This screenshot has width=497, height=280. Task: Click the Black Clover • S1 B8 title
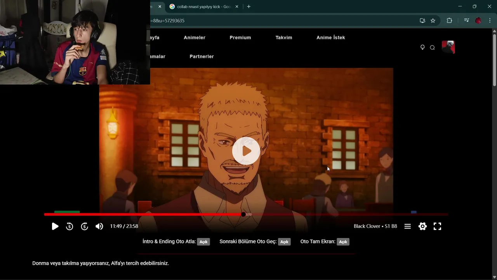375,226
